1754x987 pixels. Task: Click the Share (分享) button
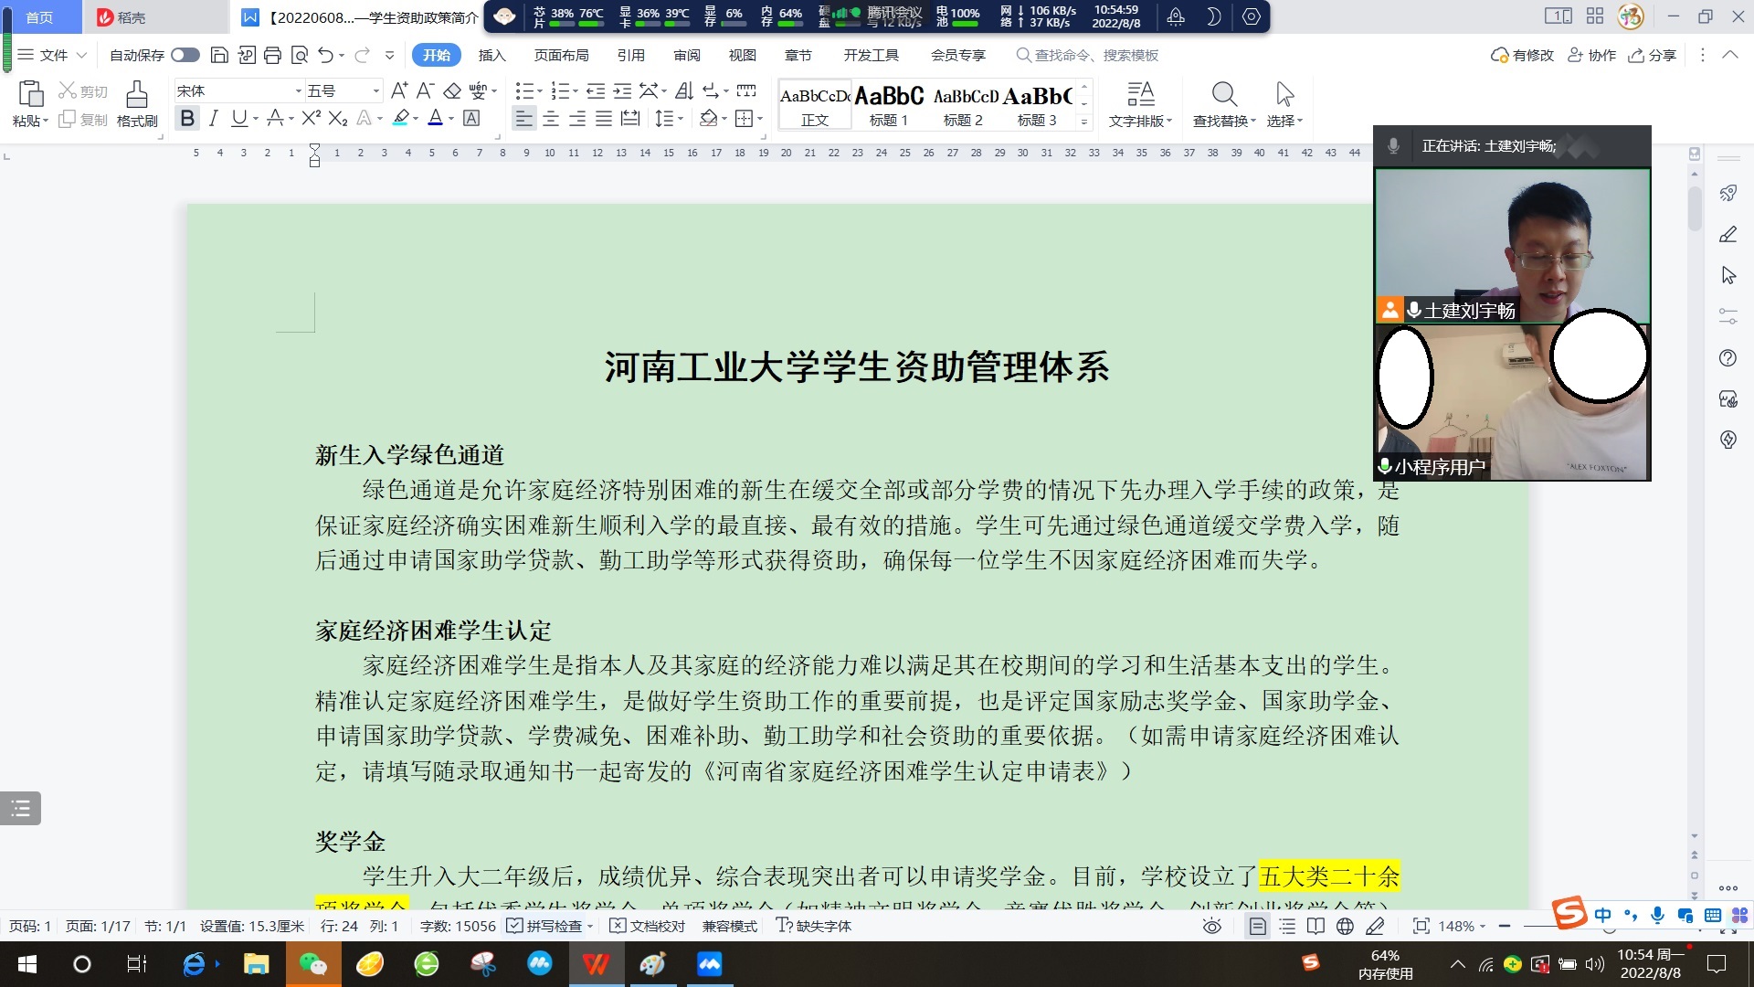tap(1653, 55)
